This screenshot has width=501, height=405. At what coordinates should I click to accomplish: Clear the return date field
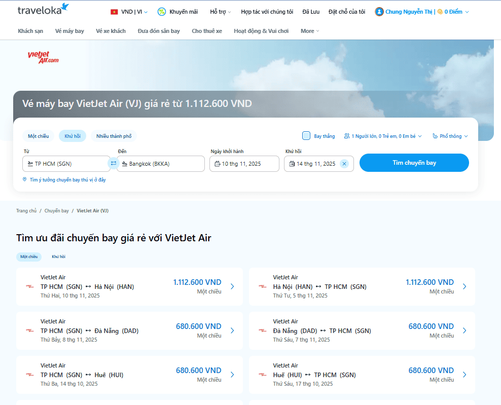coord(344,164)
